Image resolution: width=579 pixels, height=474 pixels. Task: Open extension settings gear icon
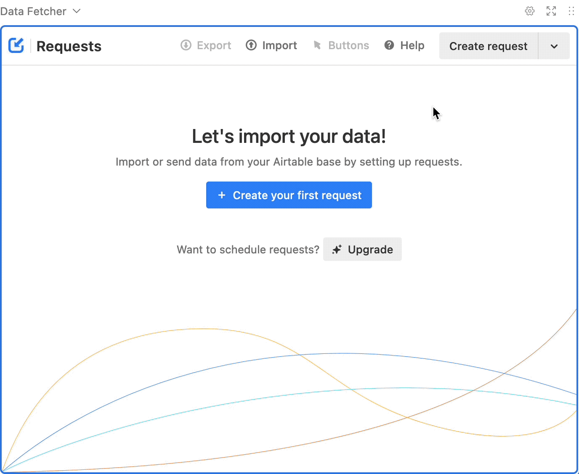pos(530,11)
